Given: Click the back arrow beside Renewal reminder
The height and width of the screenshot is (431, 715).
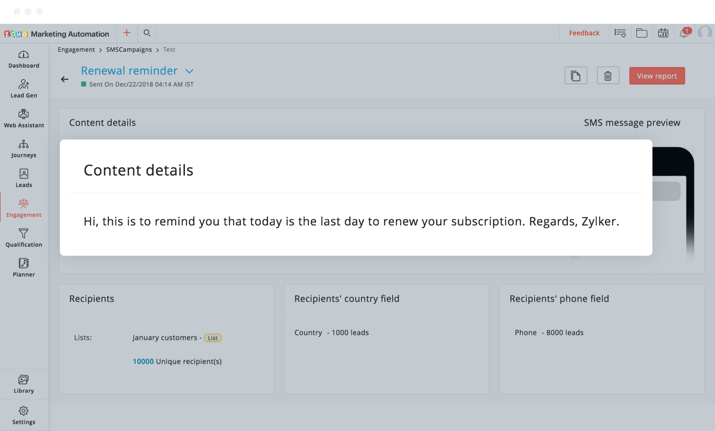Looking at the screenshot, I should click(65, 79).
